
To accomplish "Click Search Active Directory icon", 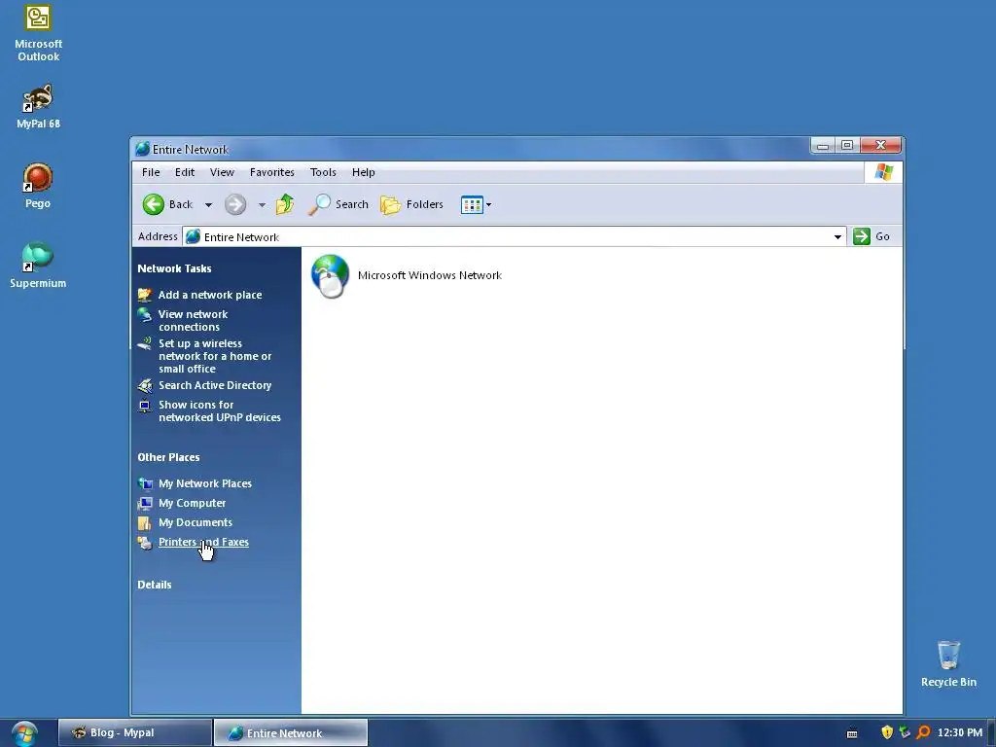I will click(145, 385).
